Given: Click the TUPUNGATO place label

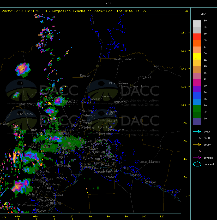Looking at the screenshot, I should click(x=42, y=182).
